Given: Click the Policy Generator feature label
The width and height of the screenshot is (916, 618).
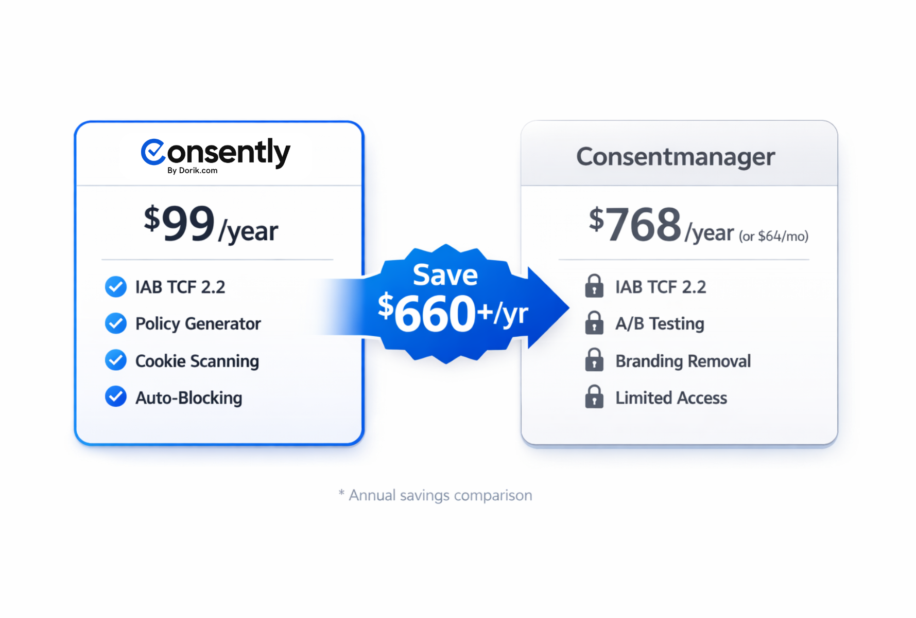Looking at the screenshot, I should point(198,324).
